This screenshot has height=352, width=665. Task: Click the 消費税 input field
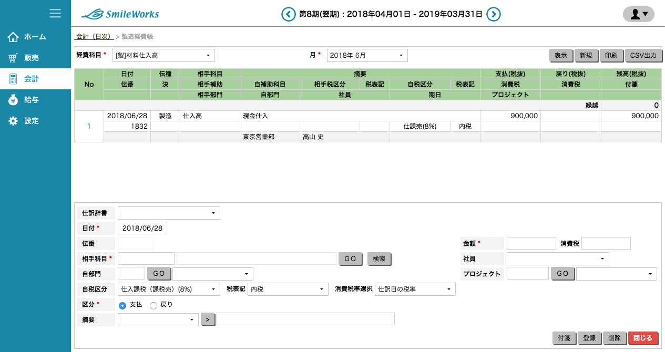point(606,243)
